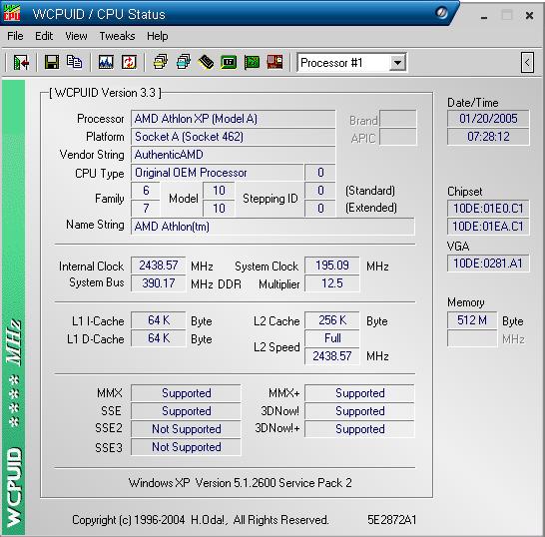Click the red motherboard chipset icon
545x537 pixels.
point(274,63)
